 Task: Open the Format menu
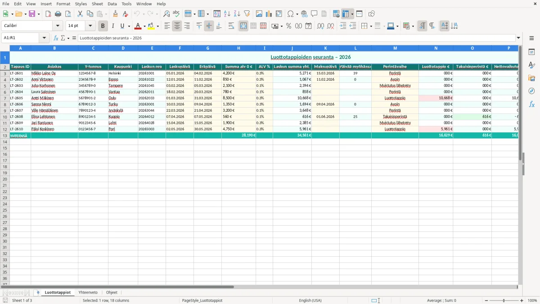pos(63,4)
